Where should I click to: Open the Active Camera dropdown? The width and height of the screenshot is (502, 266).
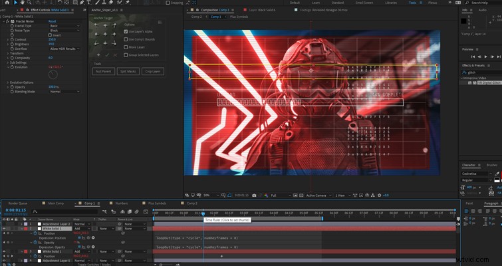coord(318,196)
